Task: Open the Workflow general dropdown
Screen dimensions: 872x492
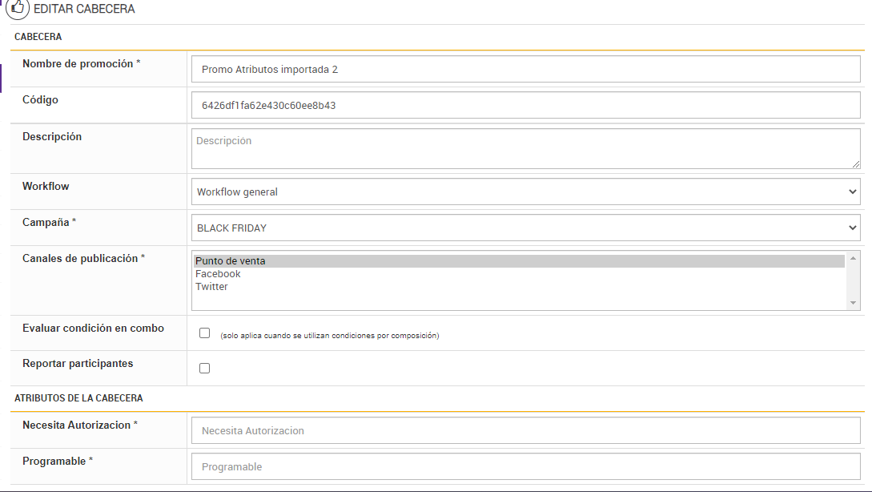Action: click(525, 192)
